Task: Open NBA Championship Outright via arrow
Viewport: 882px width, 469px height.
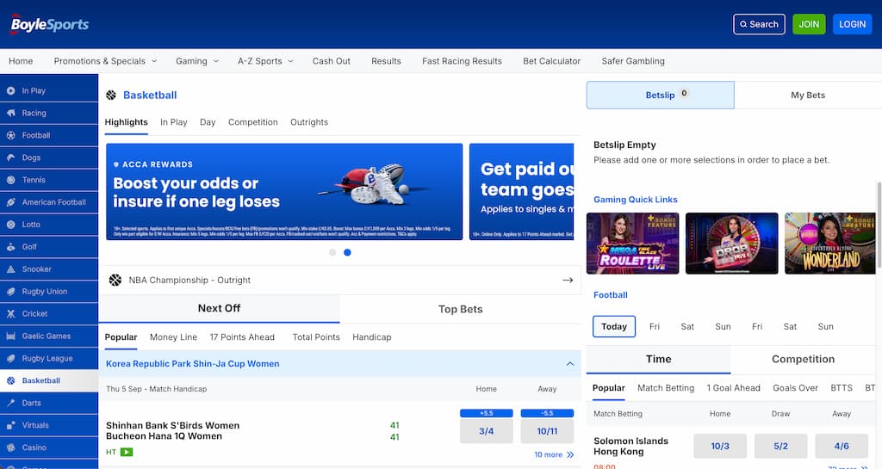Action: pyautogui.click(x=568, y=280)
